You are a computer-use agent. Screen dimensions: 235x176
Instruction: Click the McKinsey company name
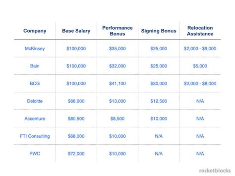[35, 49]
